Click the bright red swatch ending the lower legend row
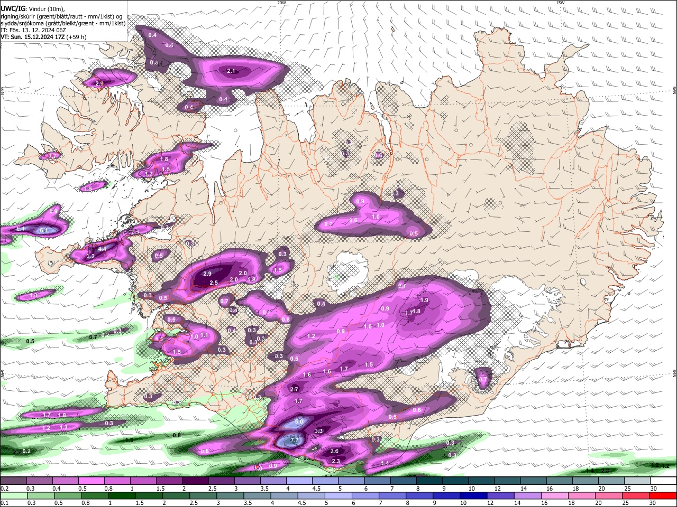This screenshot has width=677, height=507. tap(663, 495)
